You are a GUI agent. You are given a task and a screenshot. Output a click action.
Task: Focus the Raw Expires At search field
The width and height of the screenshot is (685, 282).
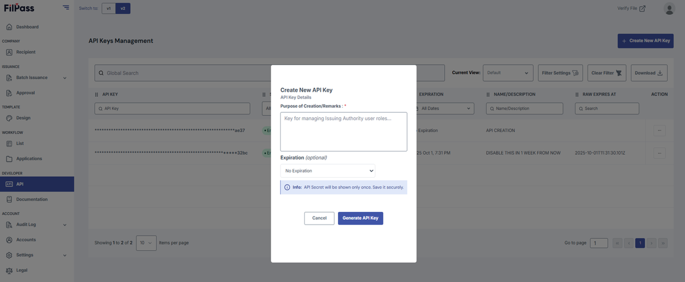(607, 108)
